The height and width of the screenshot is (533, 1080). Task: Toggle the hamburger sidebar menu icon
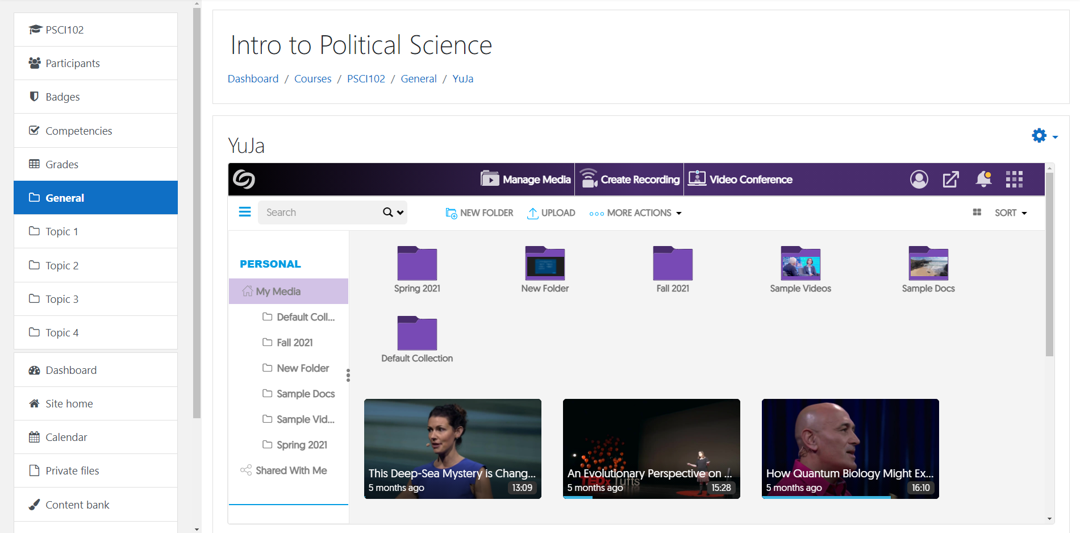[x=245, y=213]
